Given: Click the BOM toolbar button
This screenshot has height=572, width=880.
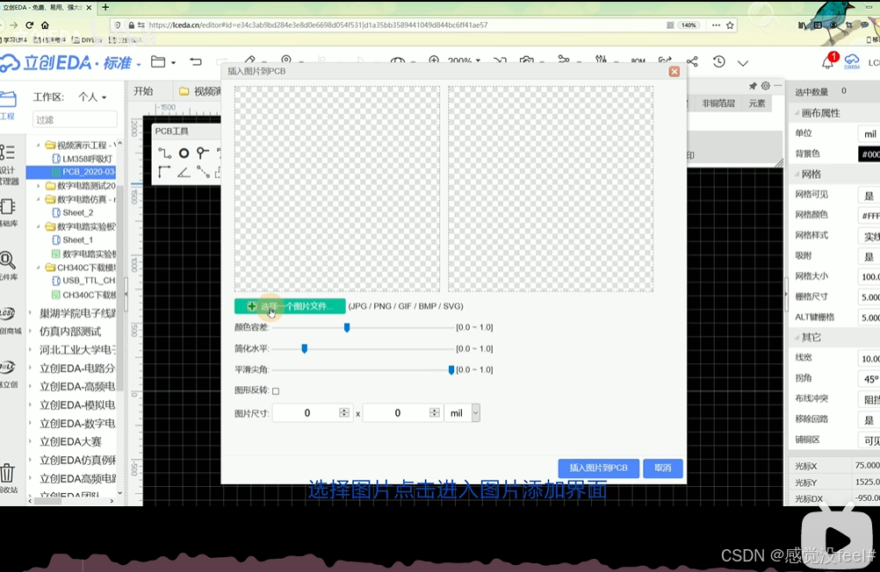Looking at the screenshot, I should coord(638,61).
